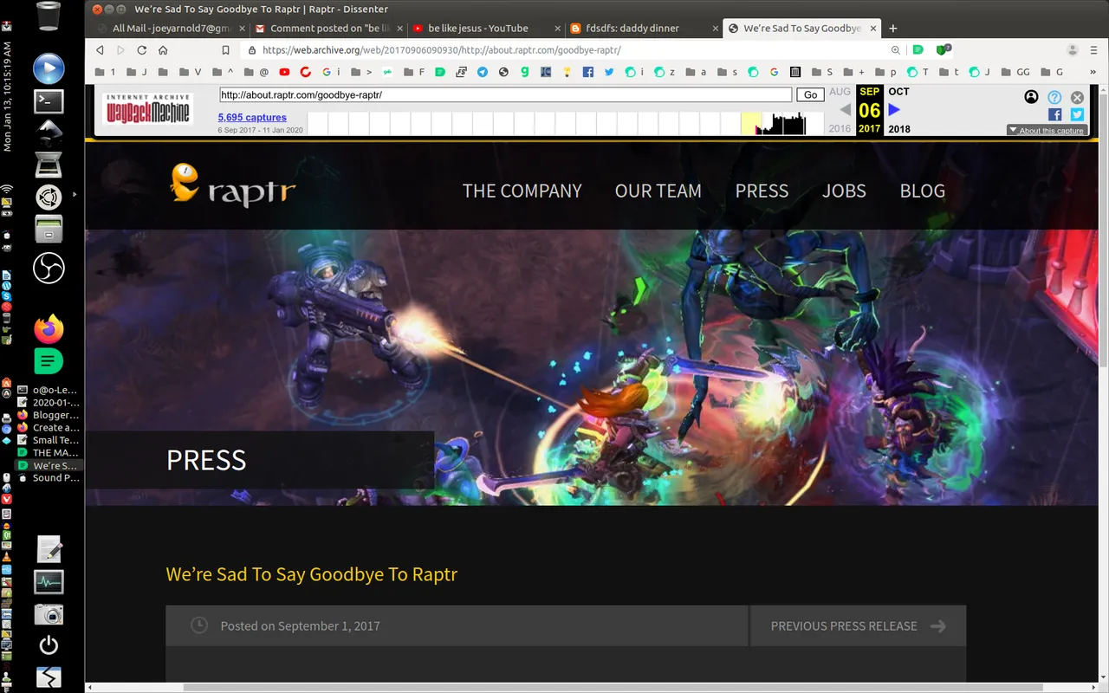Open the PREVIOUS PRESS RELEASE link
1109x693 pixels.
click(858, 625)
